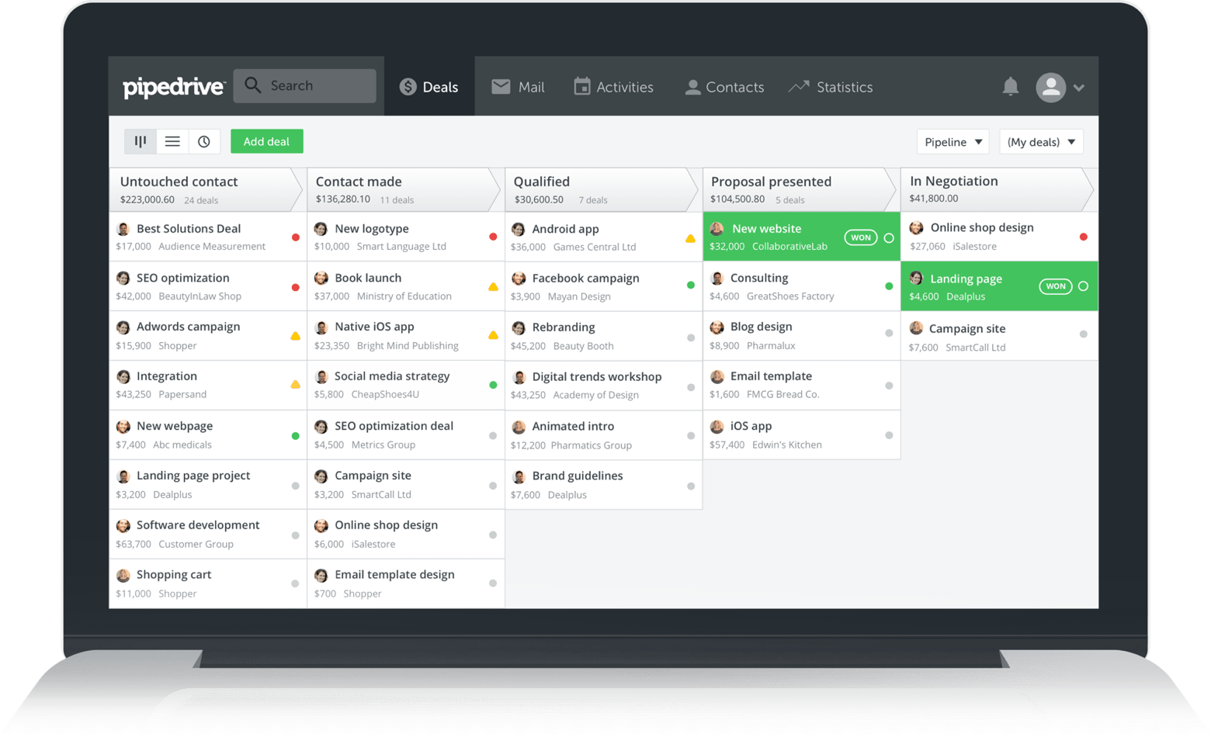
Task: Click owner avatar on Shopping cart deal
Action: point(123,575)
